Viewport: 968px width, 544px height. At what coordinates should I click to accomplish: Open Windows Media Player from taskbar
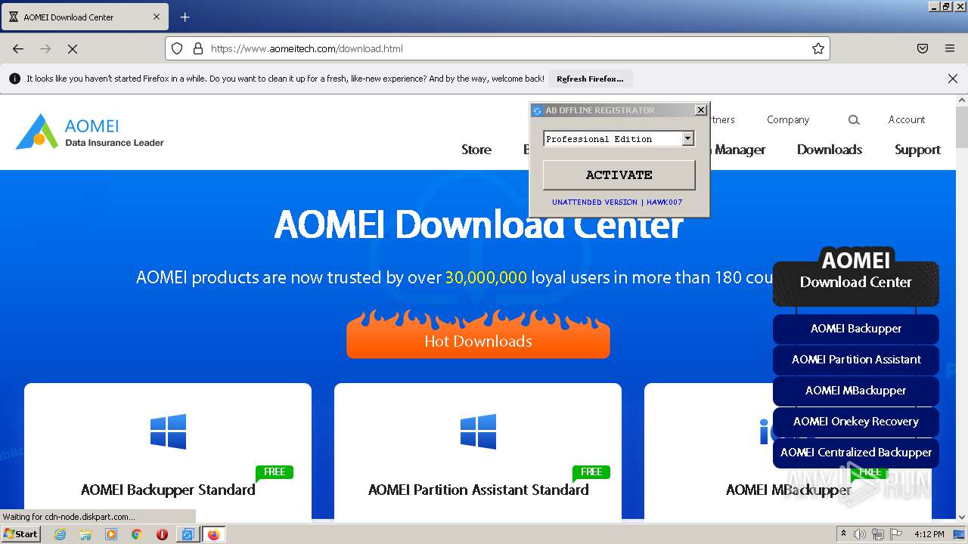[x=111, y=534]
